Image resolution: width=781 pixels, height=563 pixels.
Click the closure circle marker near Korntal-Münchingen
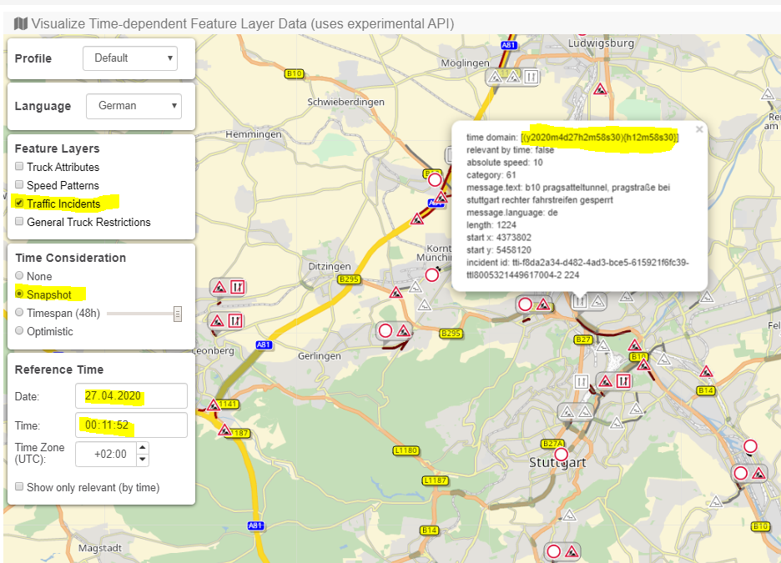pos(432,274)
